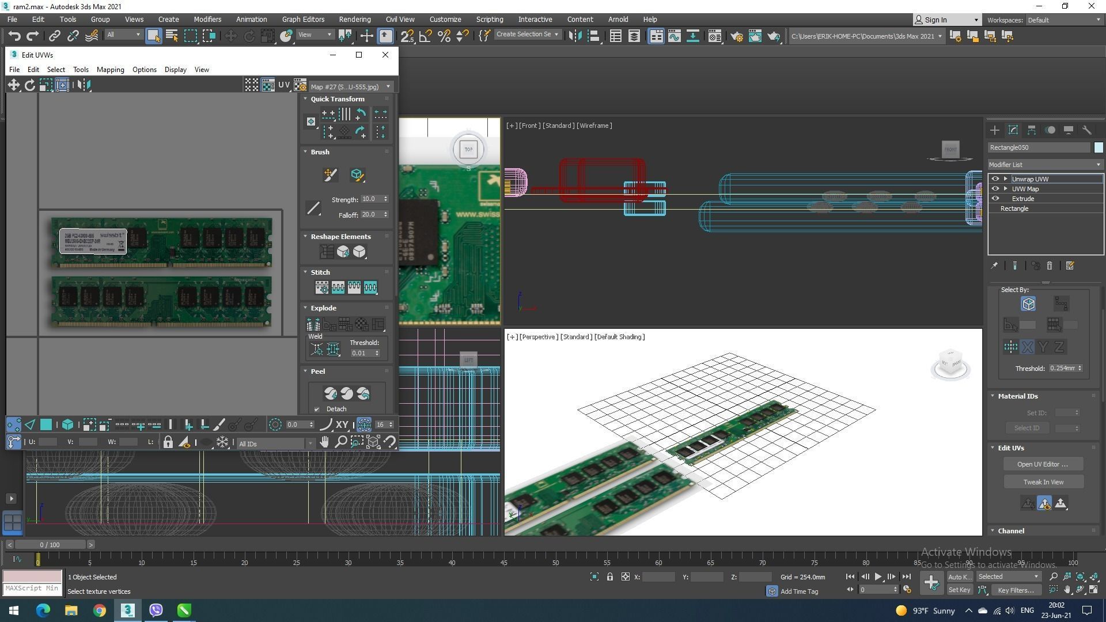This screenshot has width=1106, height=622.
Task: Click the Auto Key button
Action: coord(959,577)
